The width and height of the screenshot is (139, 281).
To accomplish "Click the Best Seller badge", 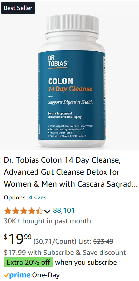I will pos(18,8).
